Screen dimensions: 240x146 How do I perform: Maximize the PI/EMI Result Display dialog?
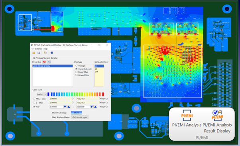pos(99,45)
